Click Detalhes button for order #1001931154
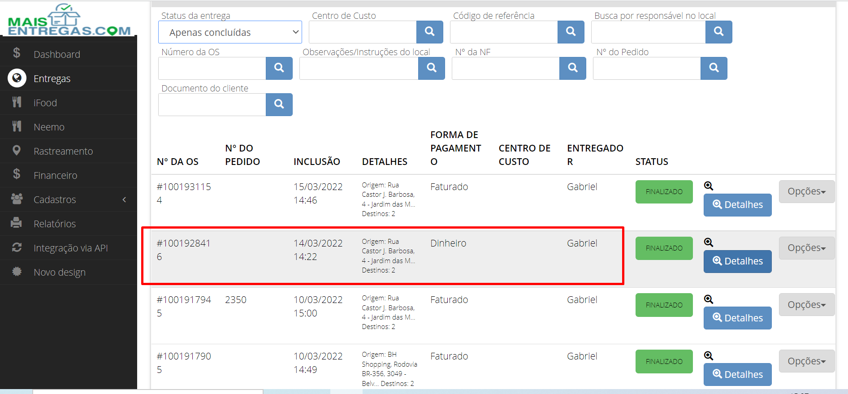This screenshot has height=394, width=848. click(x=737, y=205)
